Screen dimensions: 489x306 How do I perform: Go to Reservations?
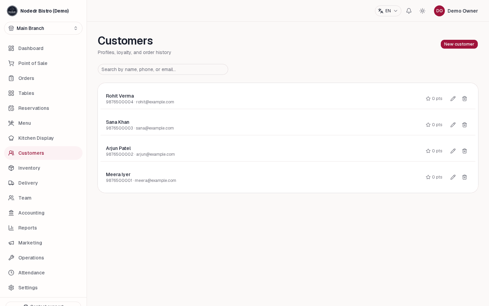[x=43, y=108]
